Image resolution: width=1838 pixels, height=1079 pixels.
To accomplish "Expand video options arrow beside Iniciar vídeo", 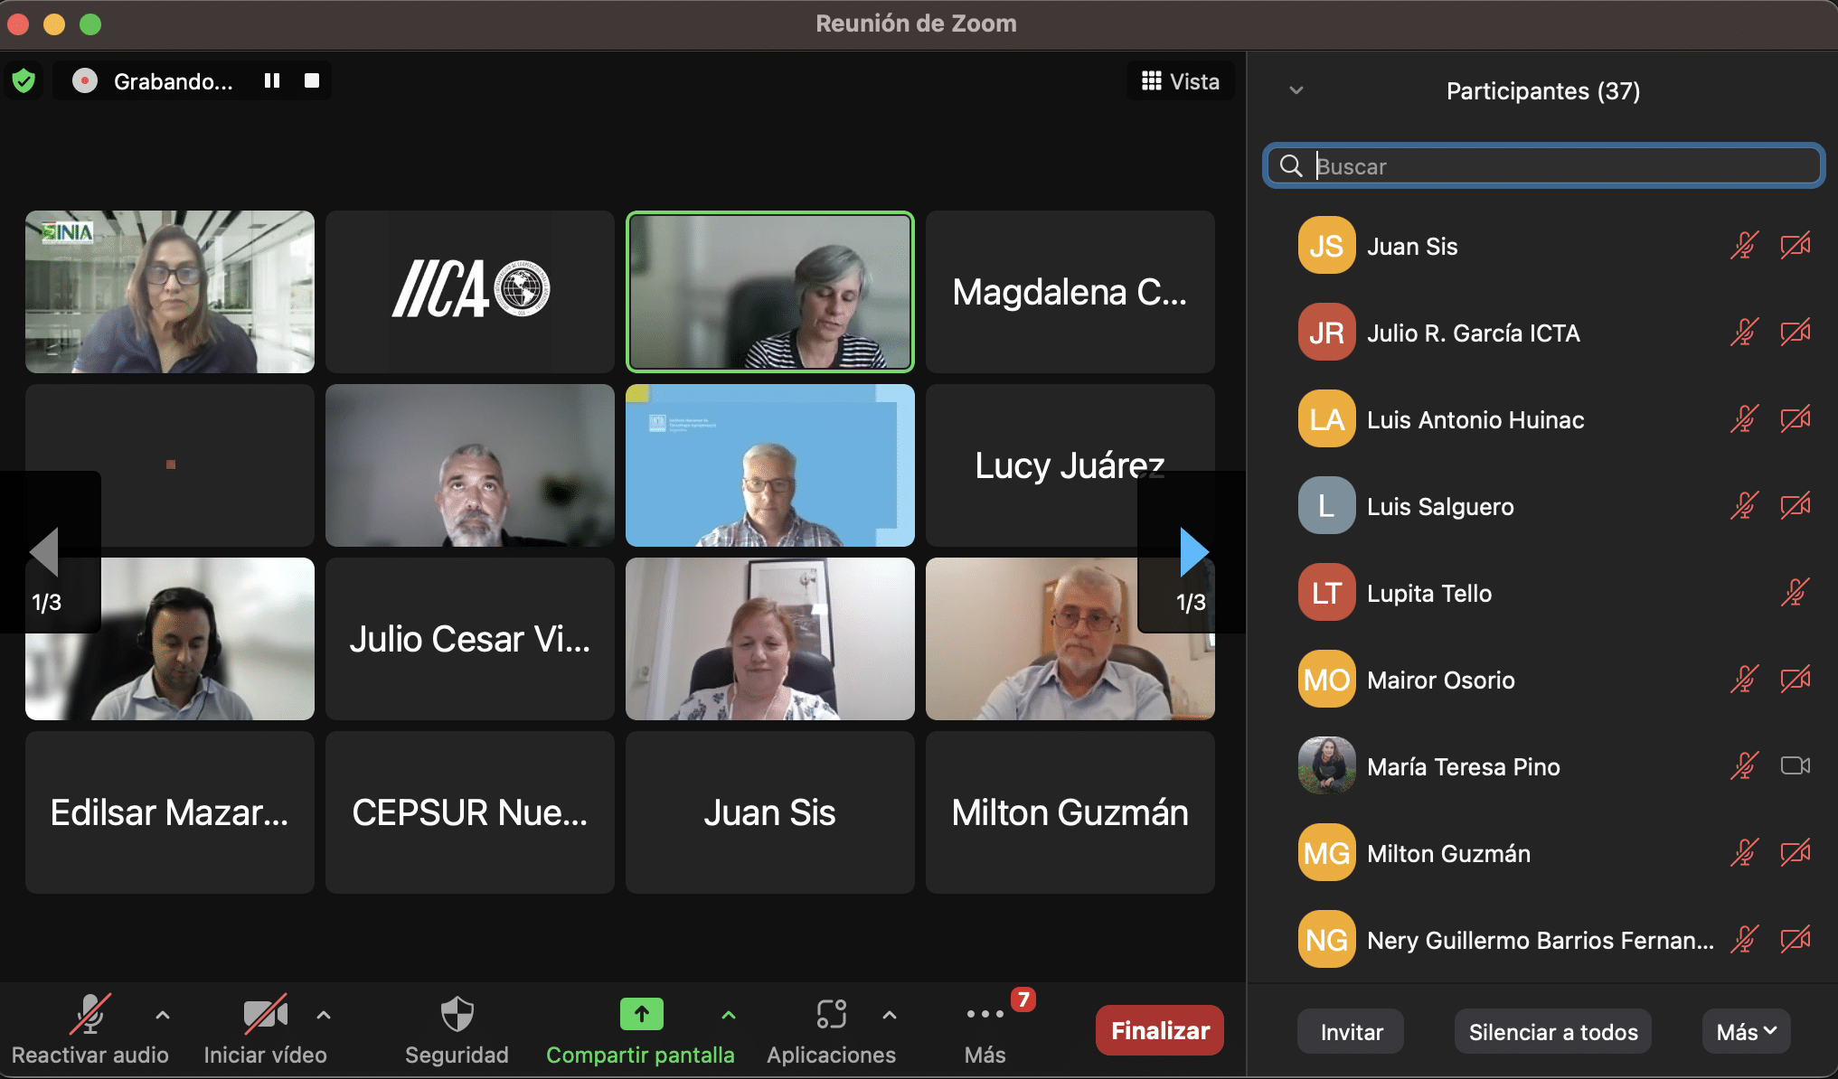I will pos(324,1015).
